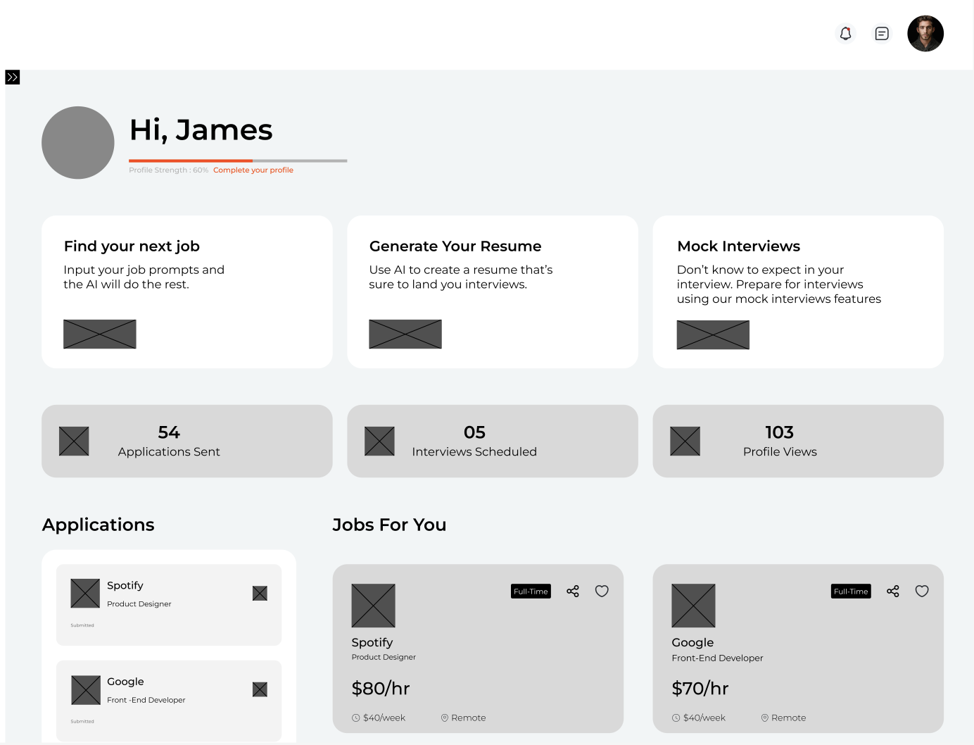Screen dimensions: 974x745
Task: Click the Jobs For You section heading
Action: [x=389, y=525]
